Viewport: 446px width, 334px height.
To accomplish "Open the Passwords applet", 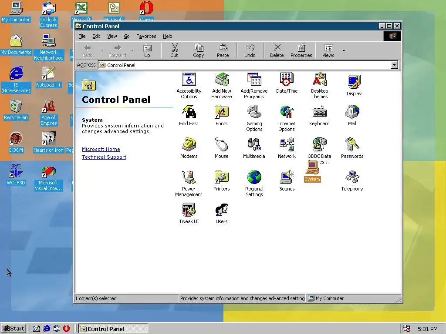I will [352, 148].
